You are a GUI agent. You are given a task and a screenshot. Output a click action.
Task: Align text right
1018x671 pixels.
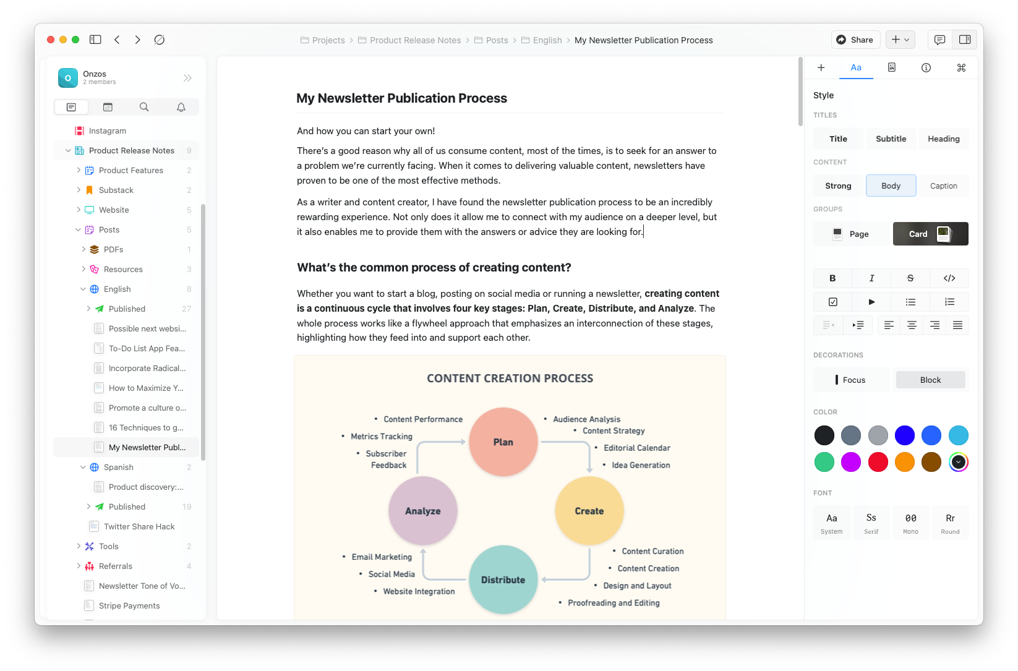coord(935,325)
